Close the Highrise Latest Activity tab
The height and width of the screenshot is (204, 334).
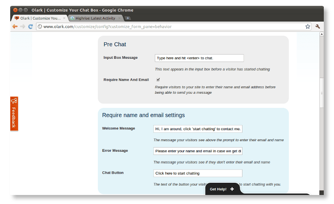coord(119,18)
